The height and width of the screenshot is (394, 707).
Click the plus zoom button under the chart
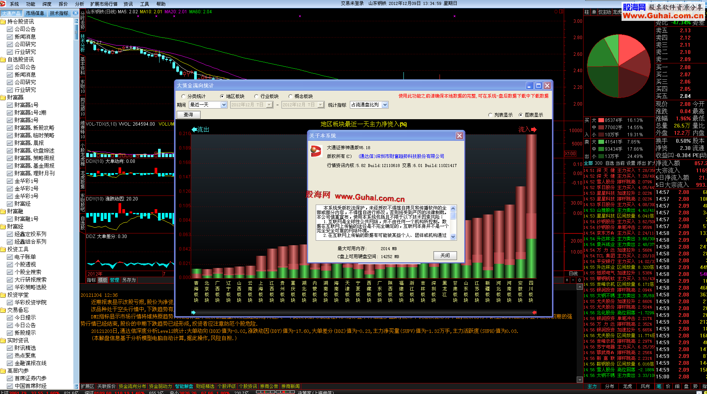click(x=567, y=280)
